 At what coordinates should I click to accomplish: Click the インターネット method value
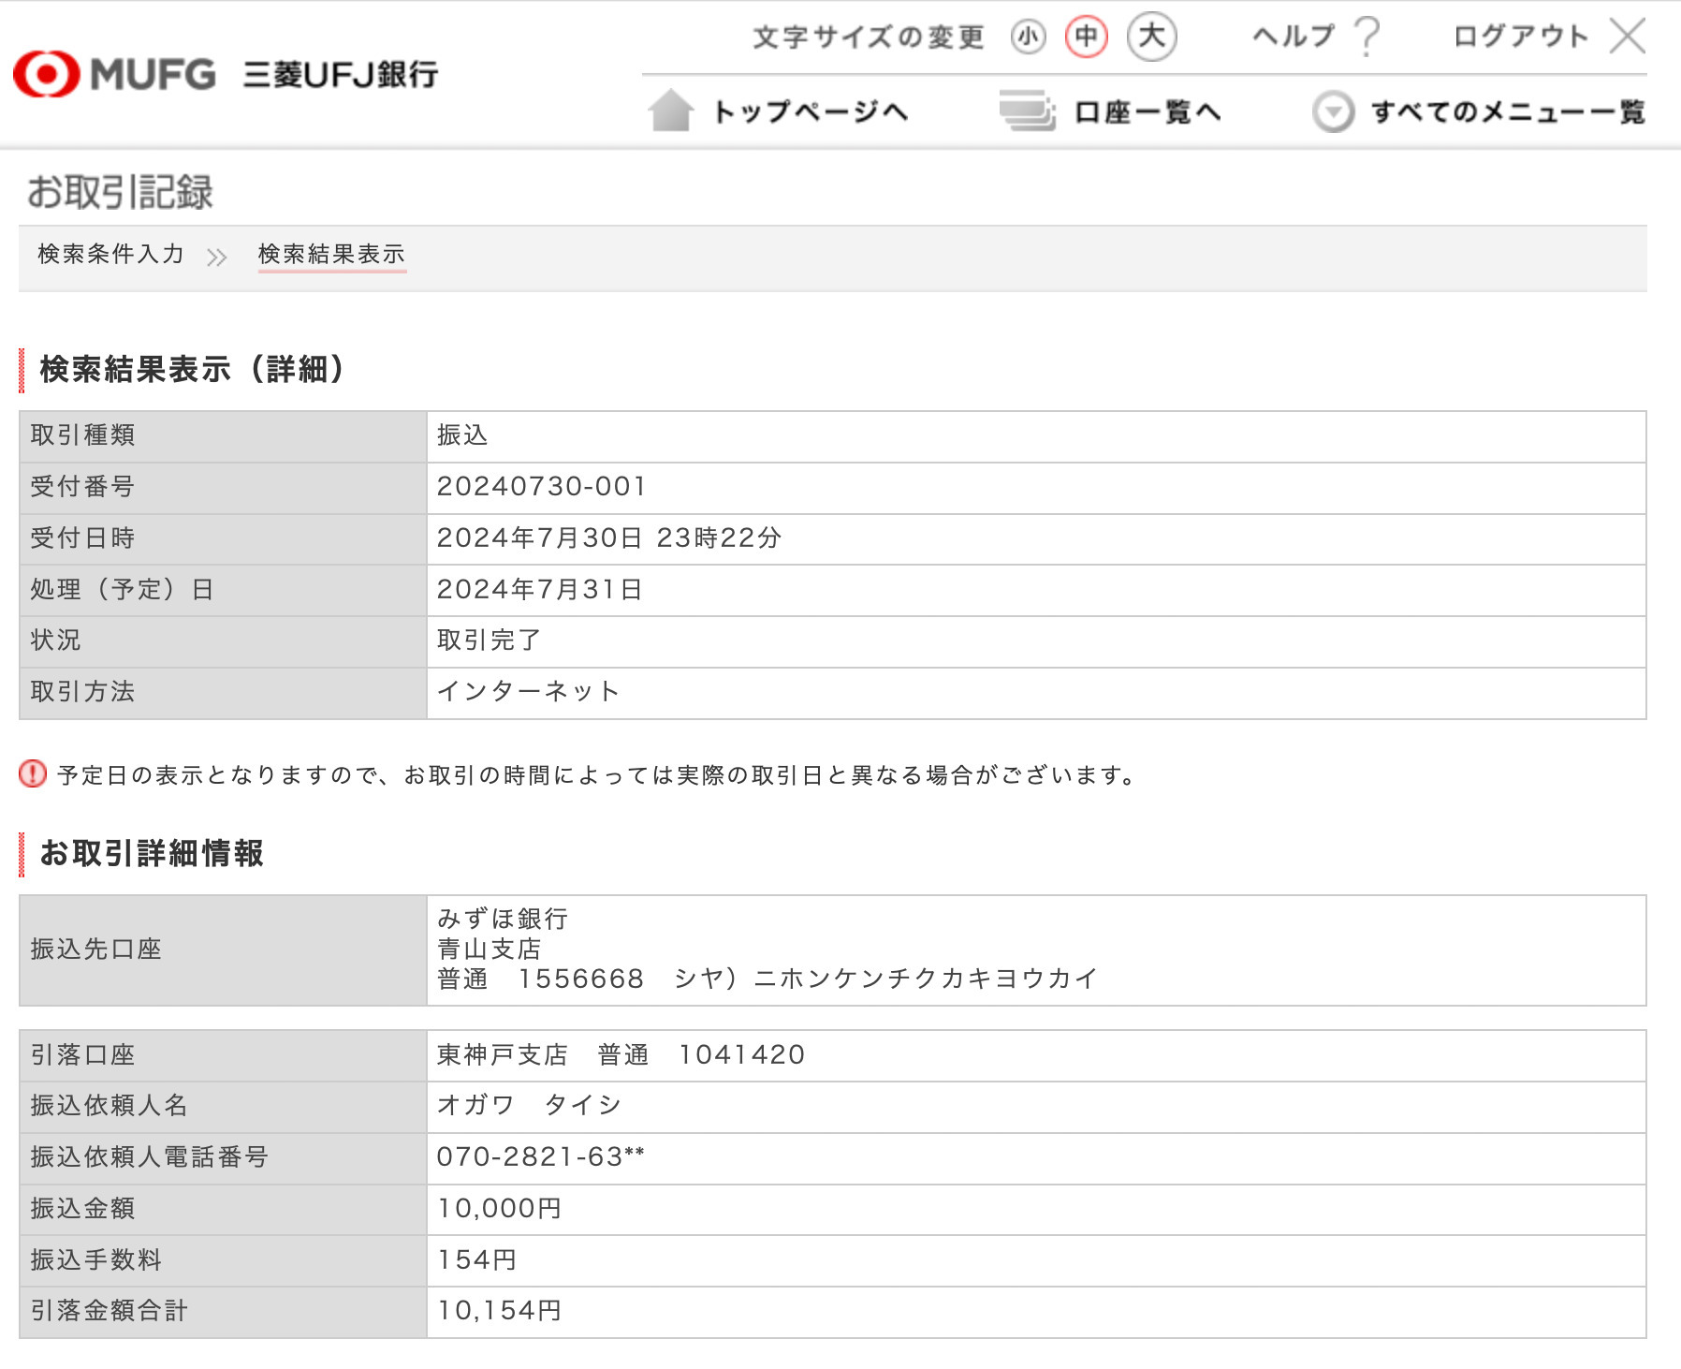tap(529, 692)
